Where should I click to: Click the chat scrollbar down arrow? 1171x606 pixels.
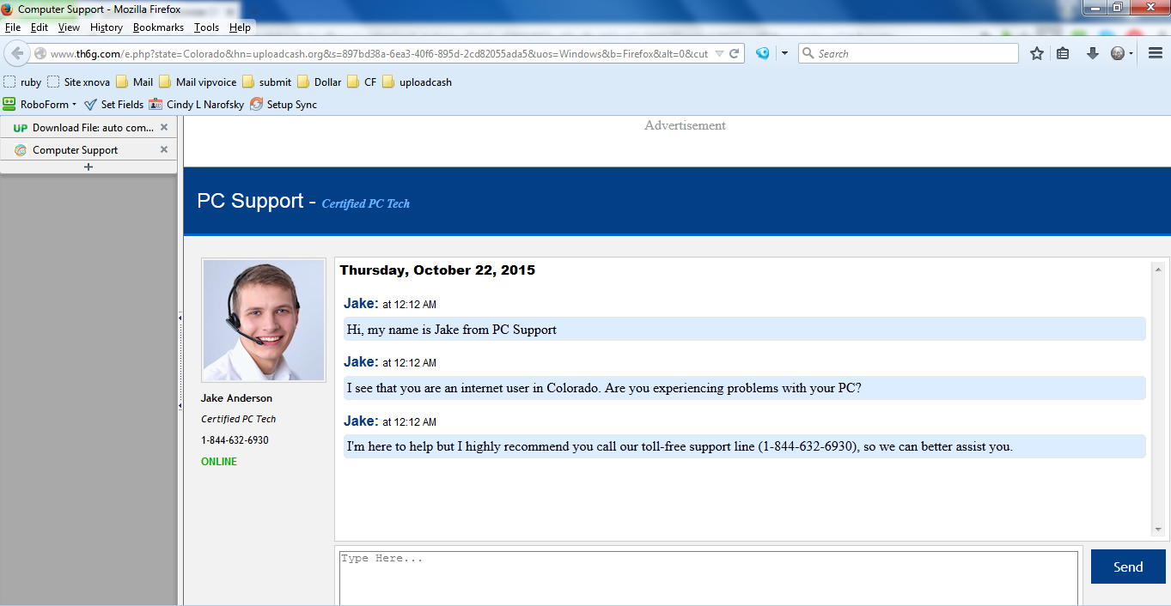pos(1158,530)
